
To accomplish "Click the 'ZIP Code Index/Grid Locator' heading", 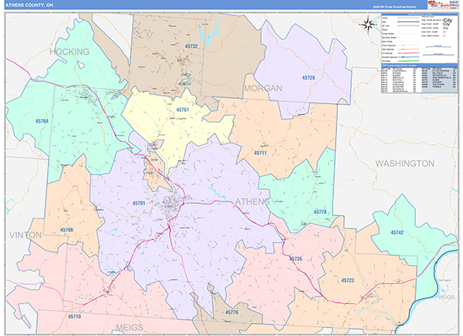I will pos(399,66).
